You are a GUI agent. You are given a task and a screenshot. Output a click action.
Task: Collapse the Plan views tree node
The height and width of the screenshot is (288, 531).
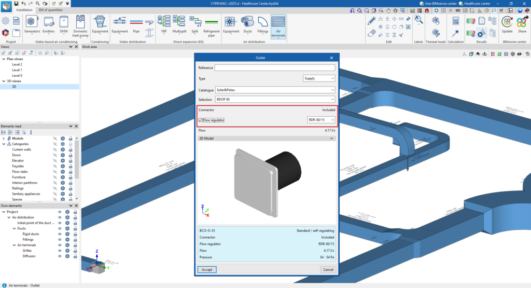(4, 59)
